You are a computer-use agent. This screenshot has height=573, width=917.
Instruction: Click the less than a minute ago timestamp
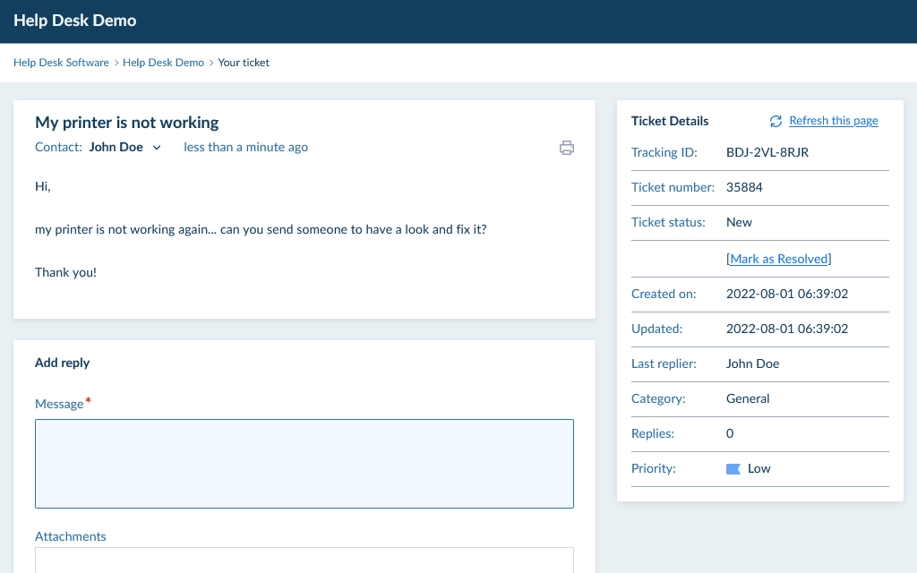coord(245,147)
